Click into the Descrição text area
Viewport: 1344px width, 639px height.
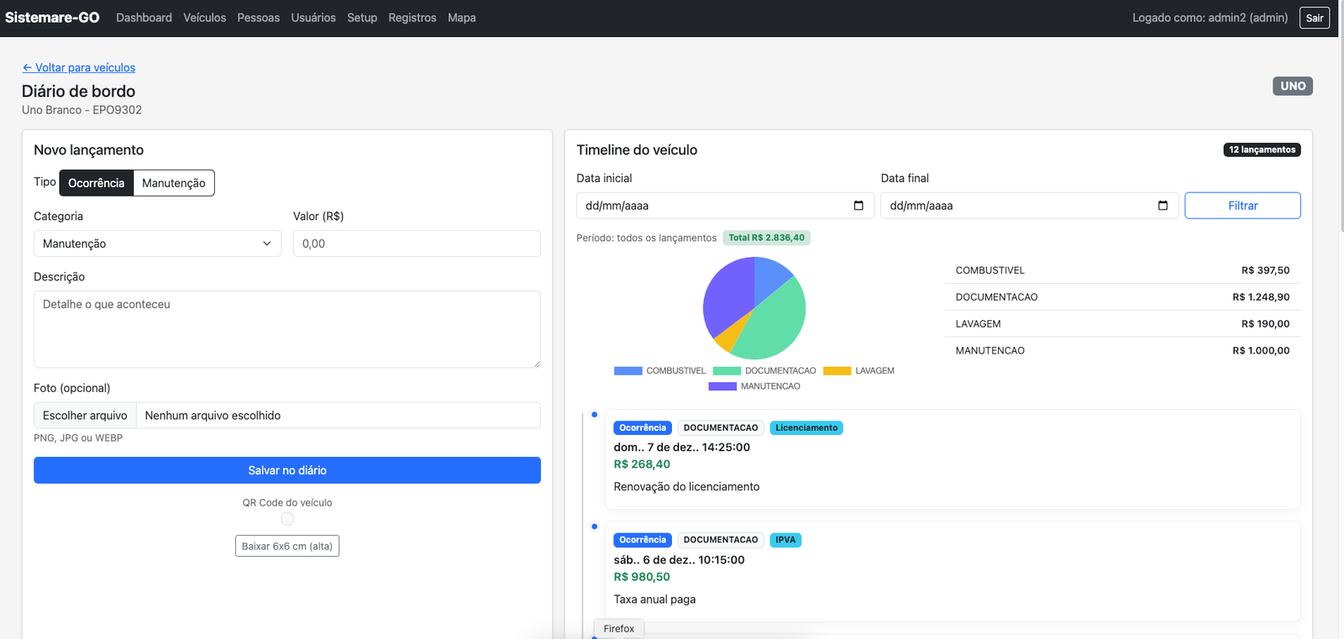[287, 329]
